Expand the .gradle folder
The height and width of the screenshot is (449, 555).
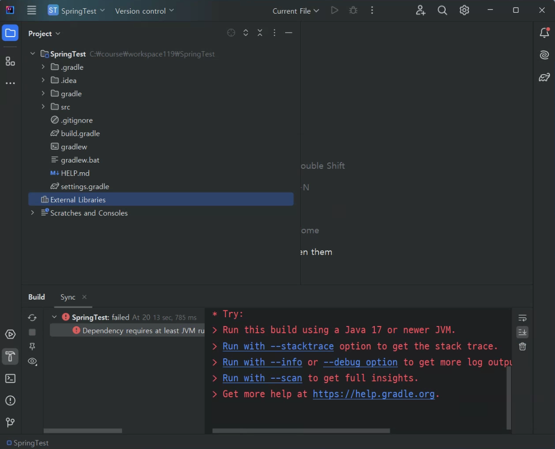[x=43, y=67]
